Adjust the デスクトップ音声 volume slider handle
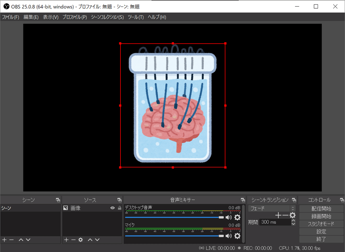 coord(221,218)
